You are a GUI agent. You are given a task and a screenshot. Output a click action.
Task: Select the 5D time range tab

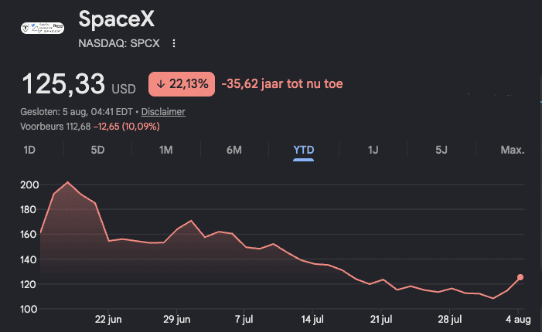click(97, 150)
